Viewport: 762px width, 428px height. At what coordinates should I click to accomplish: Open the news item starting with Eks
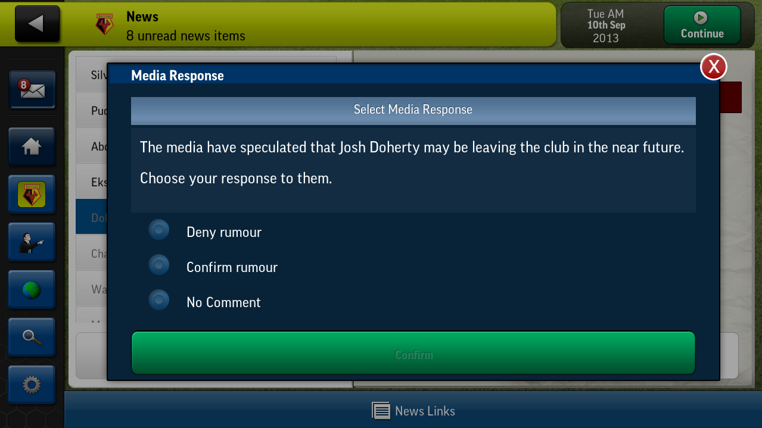91,182
